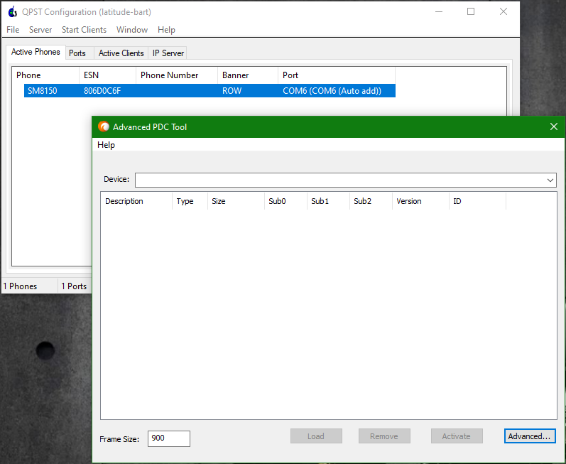Open the File menu in QPST Configuration
The height and width of the screenshot is (464, 566).
tap(13, 30)
